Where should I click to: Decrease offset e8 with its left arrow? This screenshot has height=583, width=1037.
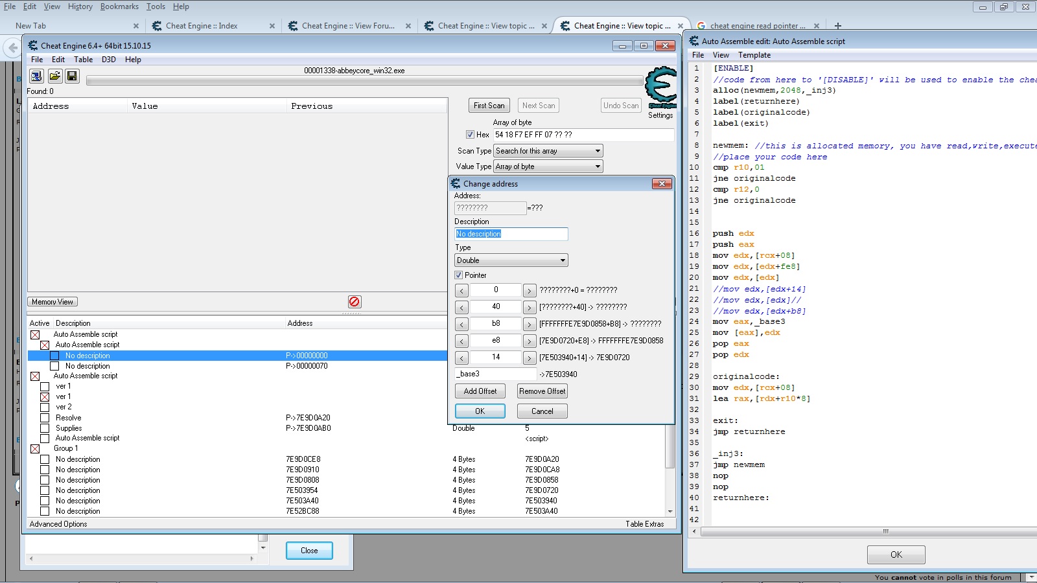pos(461,341)
